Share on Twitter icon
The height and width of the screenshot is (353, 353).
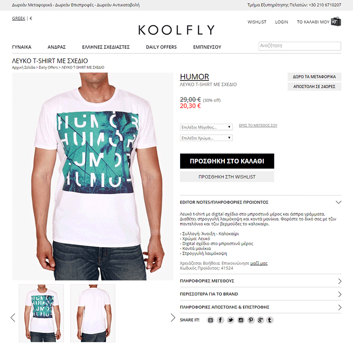coord(230,320)
